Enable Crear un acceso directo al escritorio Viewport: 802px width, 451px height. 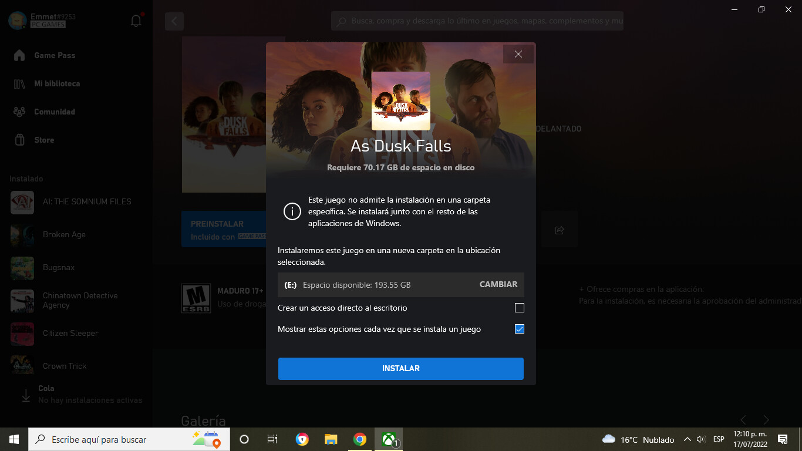point(519,308)
